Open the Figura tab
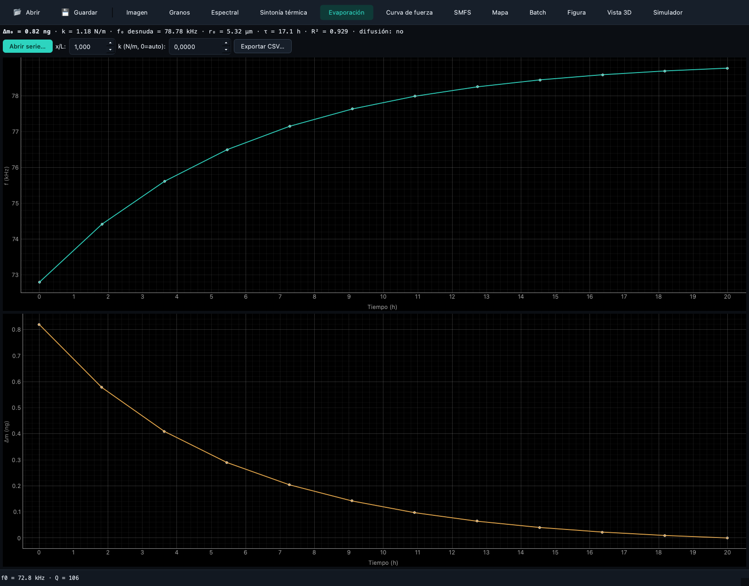Image resolution: width=749 pixels, height=586 pixels. pyautogui.click(x=576, y=12)
